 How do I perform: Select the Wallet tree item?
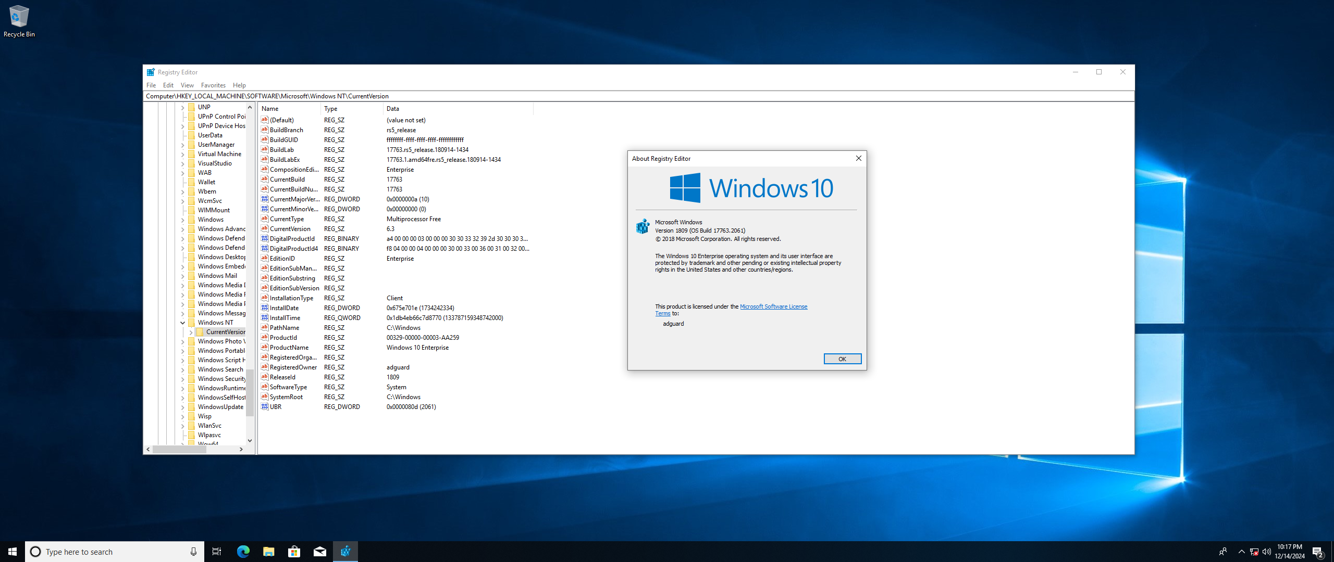click(x=206, y=182)
